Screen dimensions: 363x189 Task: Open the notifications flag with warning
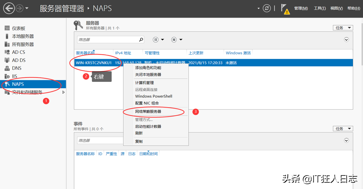pos(285,9)
